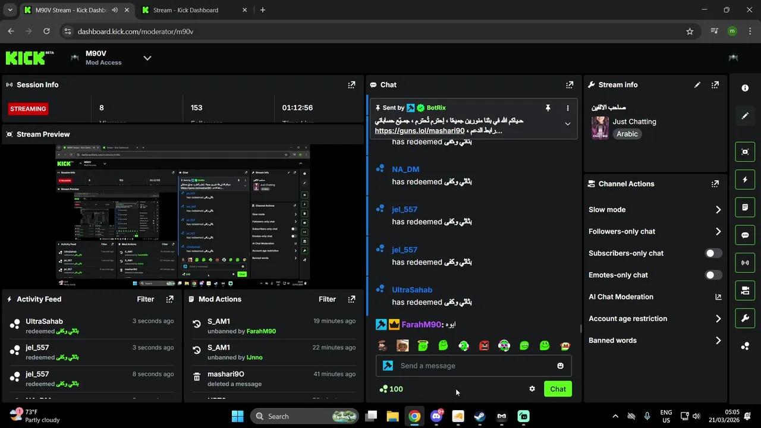Open browser tab search dropdown arrow
Image resolution: width=761 pixels, height=428 pixels.
10,10
